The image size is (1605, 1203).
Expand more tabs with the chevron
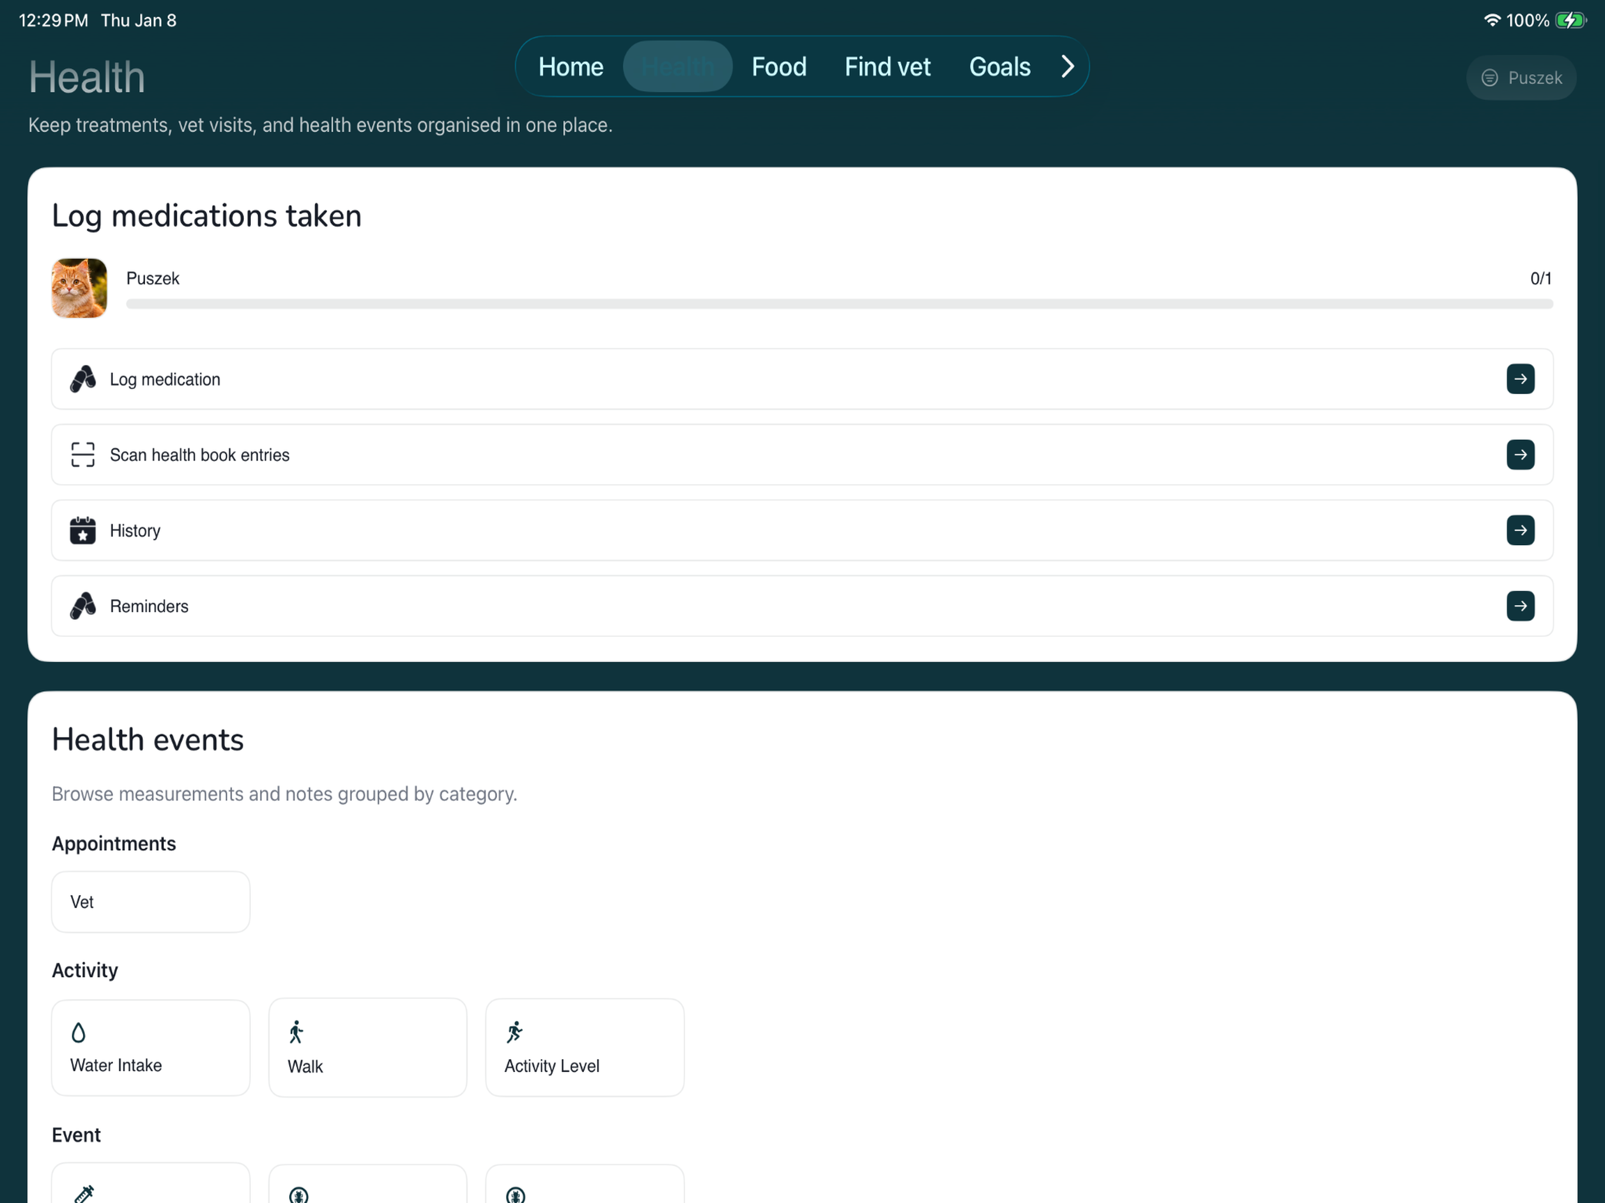point(1067,66)
